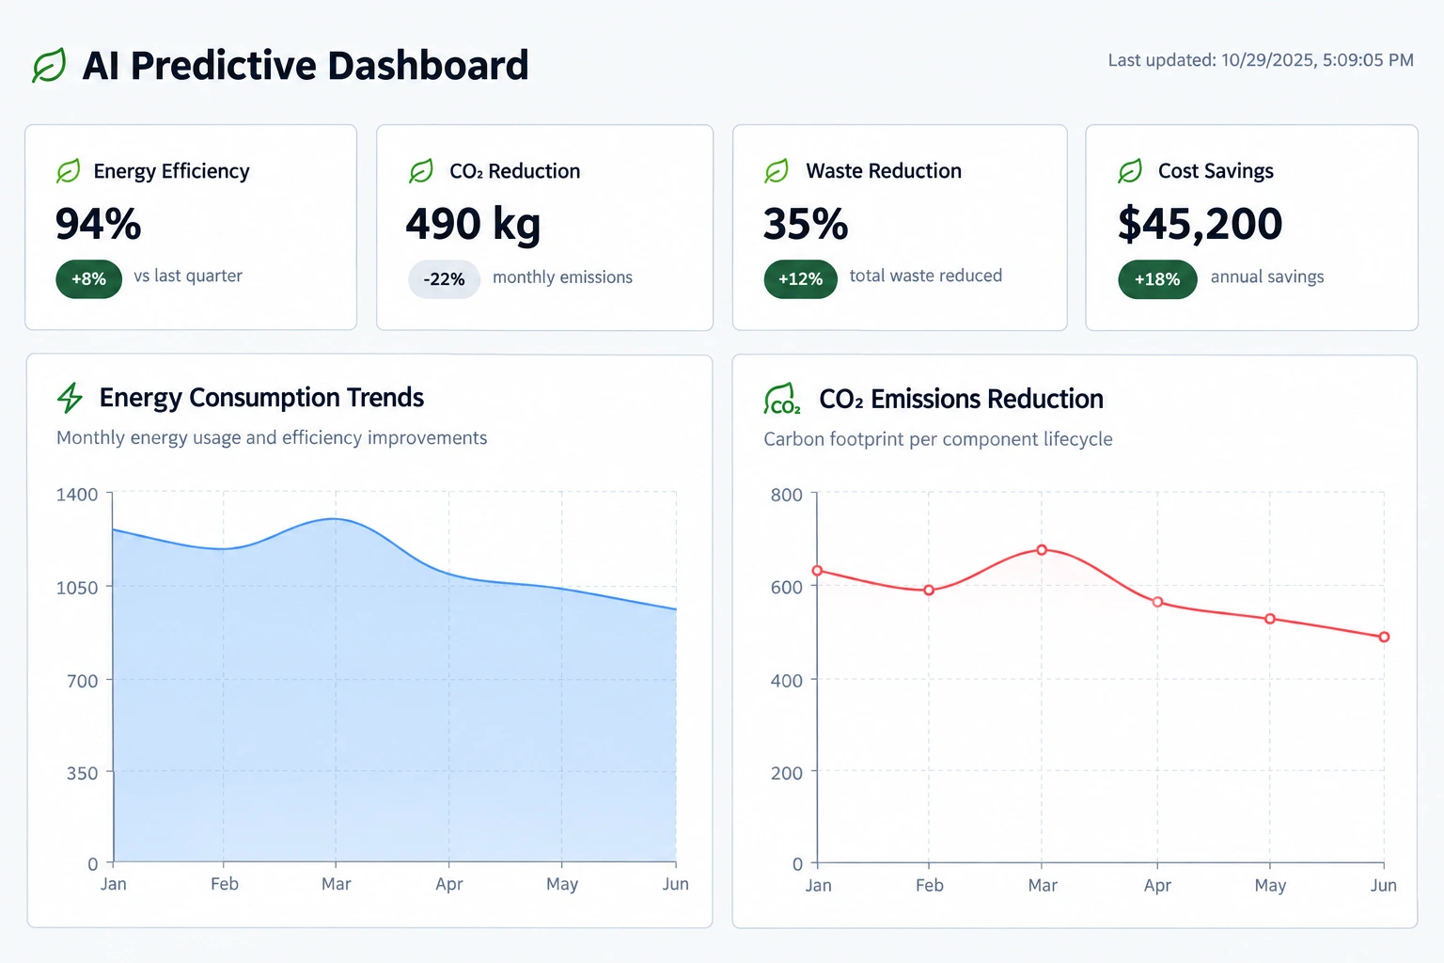Click 'Monthly energy usage and efficiency improvements' subtitle
Viewport: 1444px width, 963px height.
tap(272, 437)
